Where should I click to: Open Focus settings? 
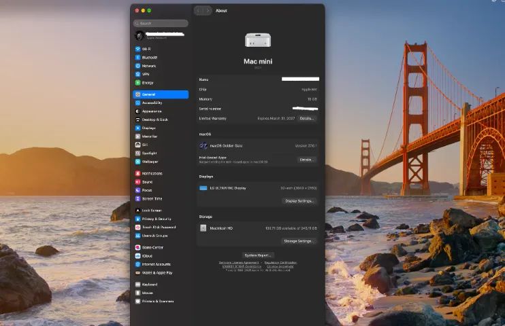[161, 190]
